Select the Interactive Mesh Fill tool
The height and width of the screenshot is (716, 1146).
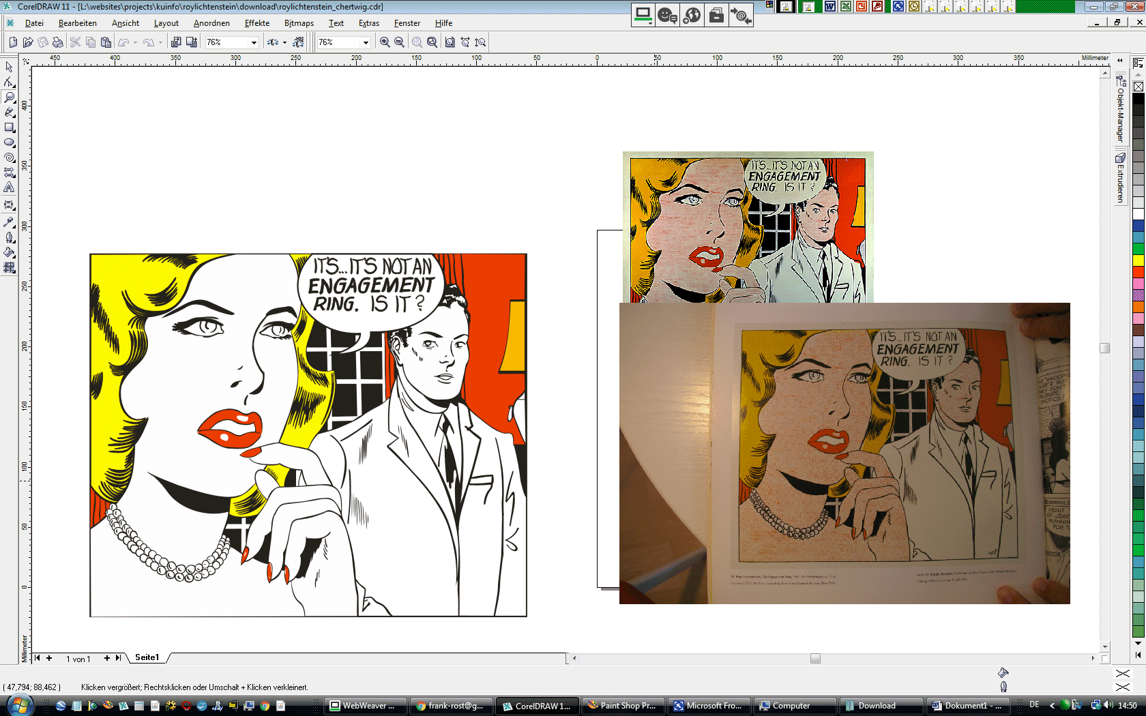(9, 267)
